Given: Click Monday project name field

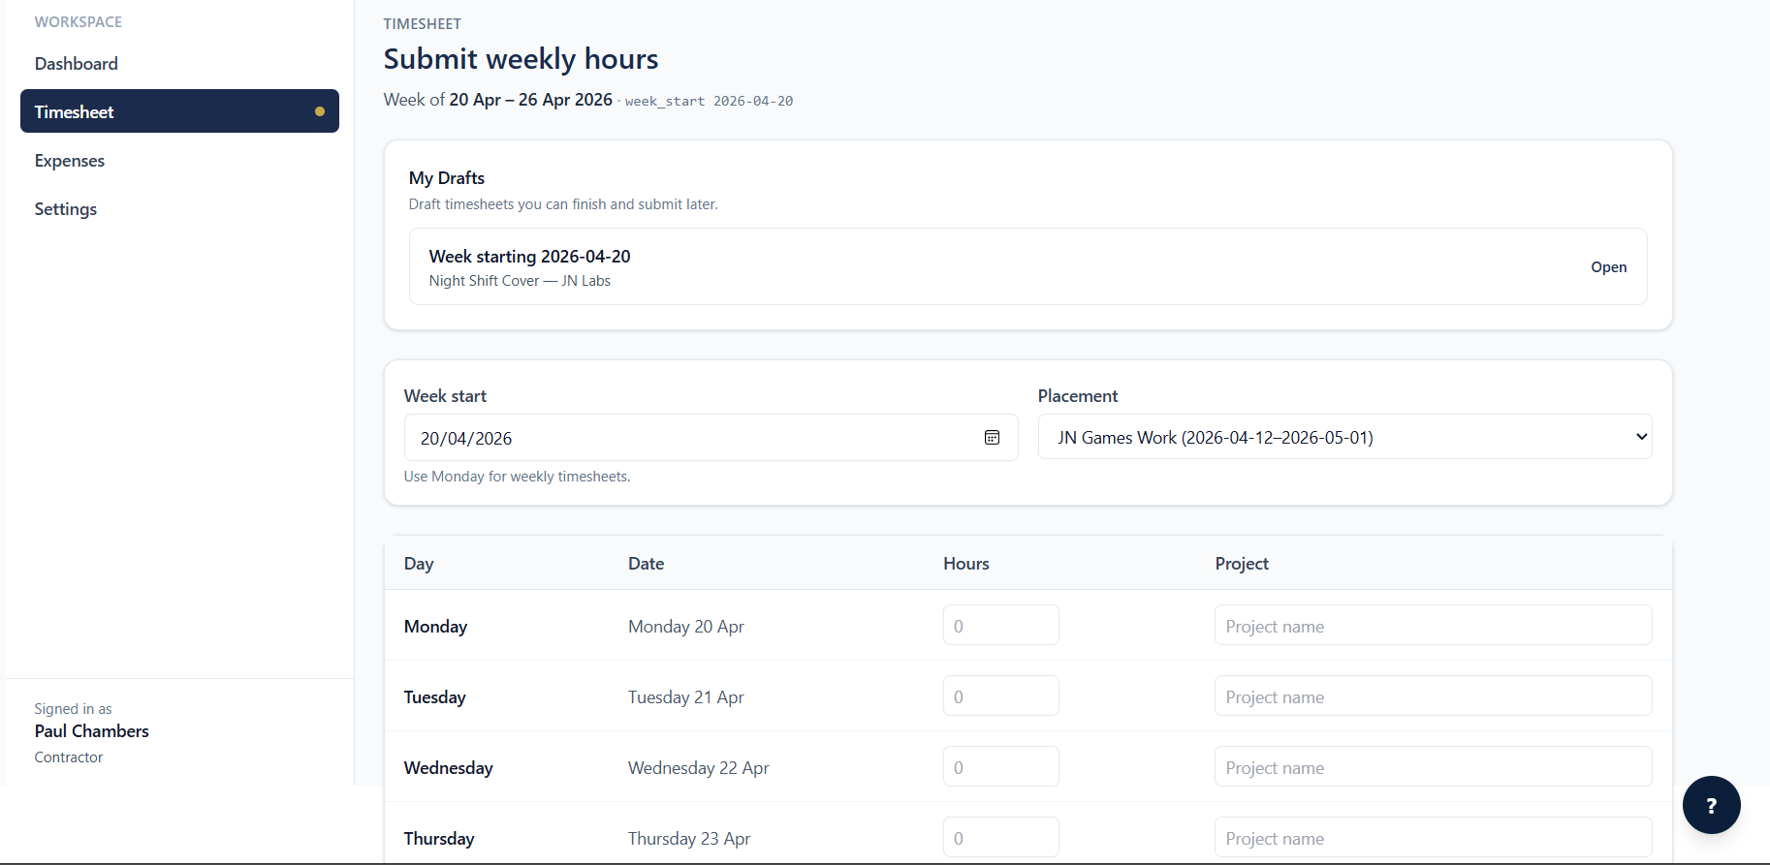Looking at the screenshot, I should tap(1433, 626).
